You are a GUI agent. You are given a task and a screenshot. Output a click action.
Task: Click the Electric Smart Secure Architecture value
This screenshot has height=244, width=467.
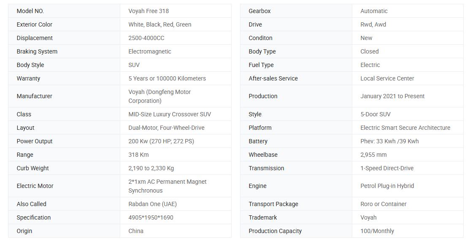[x=405, y=128]
